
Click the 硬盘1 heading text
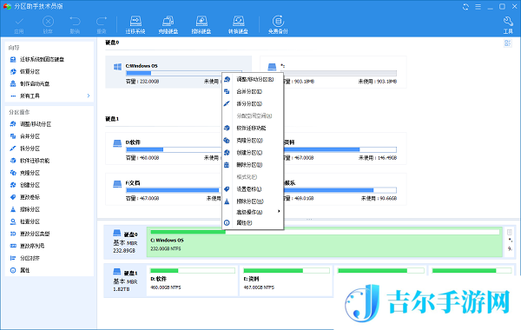tap(112, 119)
